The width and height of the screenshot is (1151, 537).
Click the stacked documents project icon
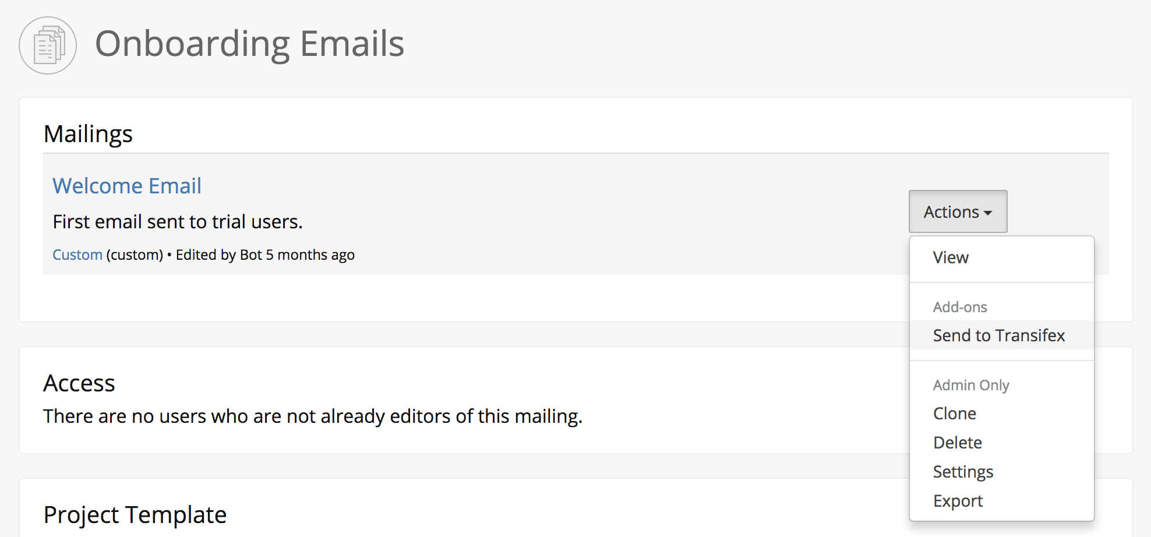point(48,45)
